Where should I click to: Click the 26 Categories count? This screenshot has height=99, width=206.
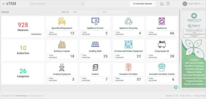click(x=23, y=71)
